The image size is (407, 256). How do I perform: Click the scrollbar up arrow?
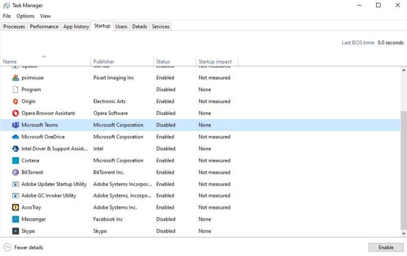[404, 70]
